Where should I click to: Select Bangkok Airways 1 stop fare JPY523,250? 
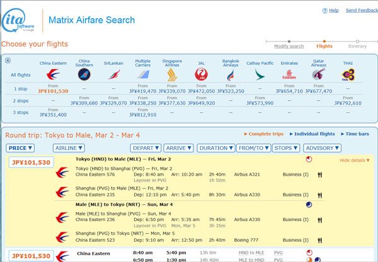pos(231,91)
